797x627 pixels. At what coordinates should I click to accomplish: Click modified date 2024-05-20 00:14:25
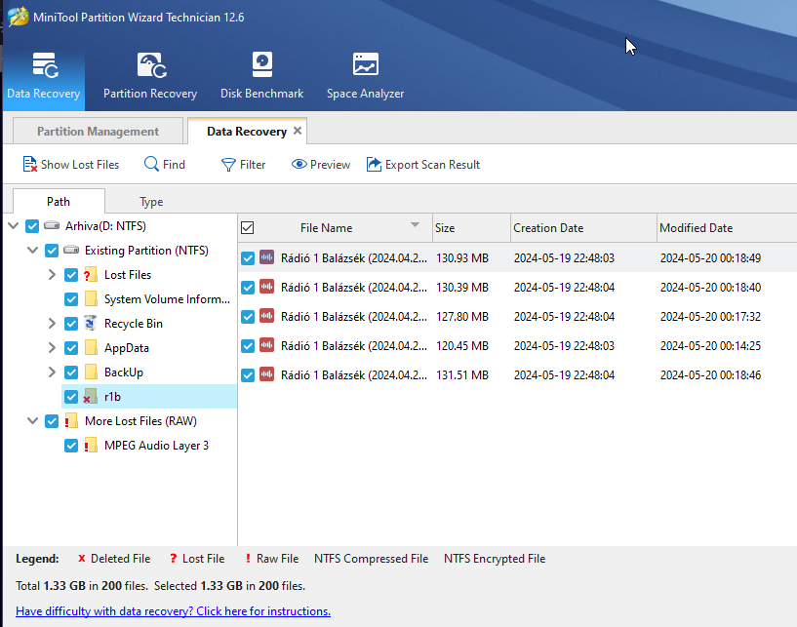point(710,346)
